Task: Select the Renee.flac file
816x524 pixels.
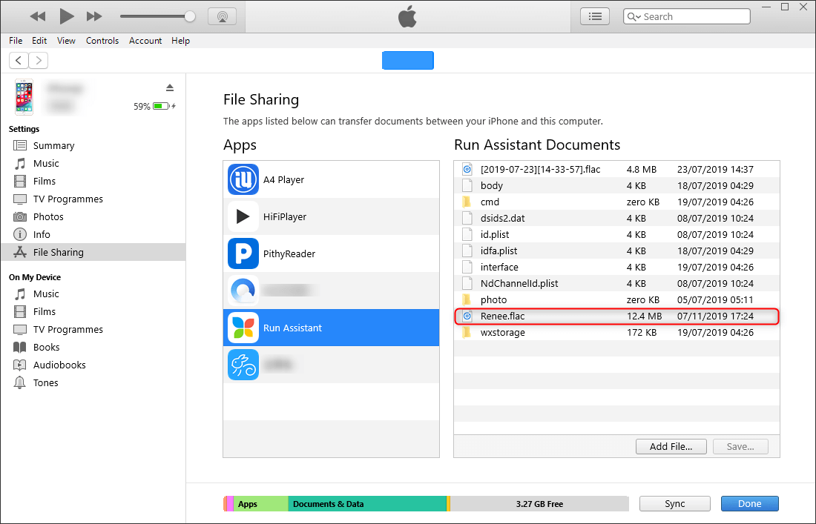Action: [616, 316]
